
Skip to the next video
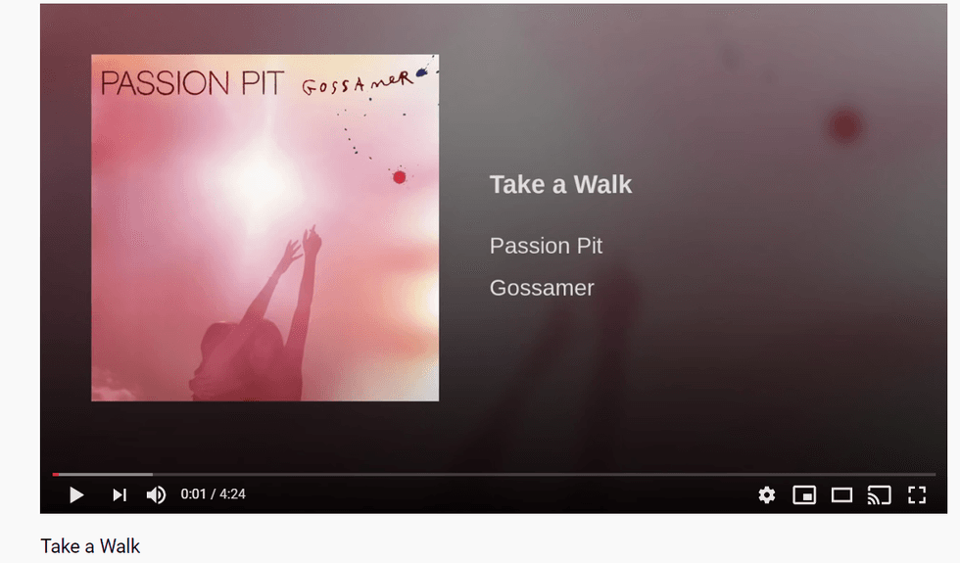pos(120,494)
